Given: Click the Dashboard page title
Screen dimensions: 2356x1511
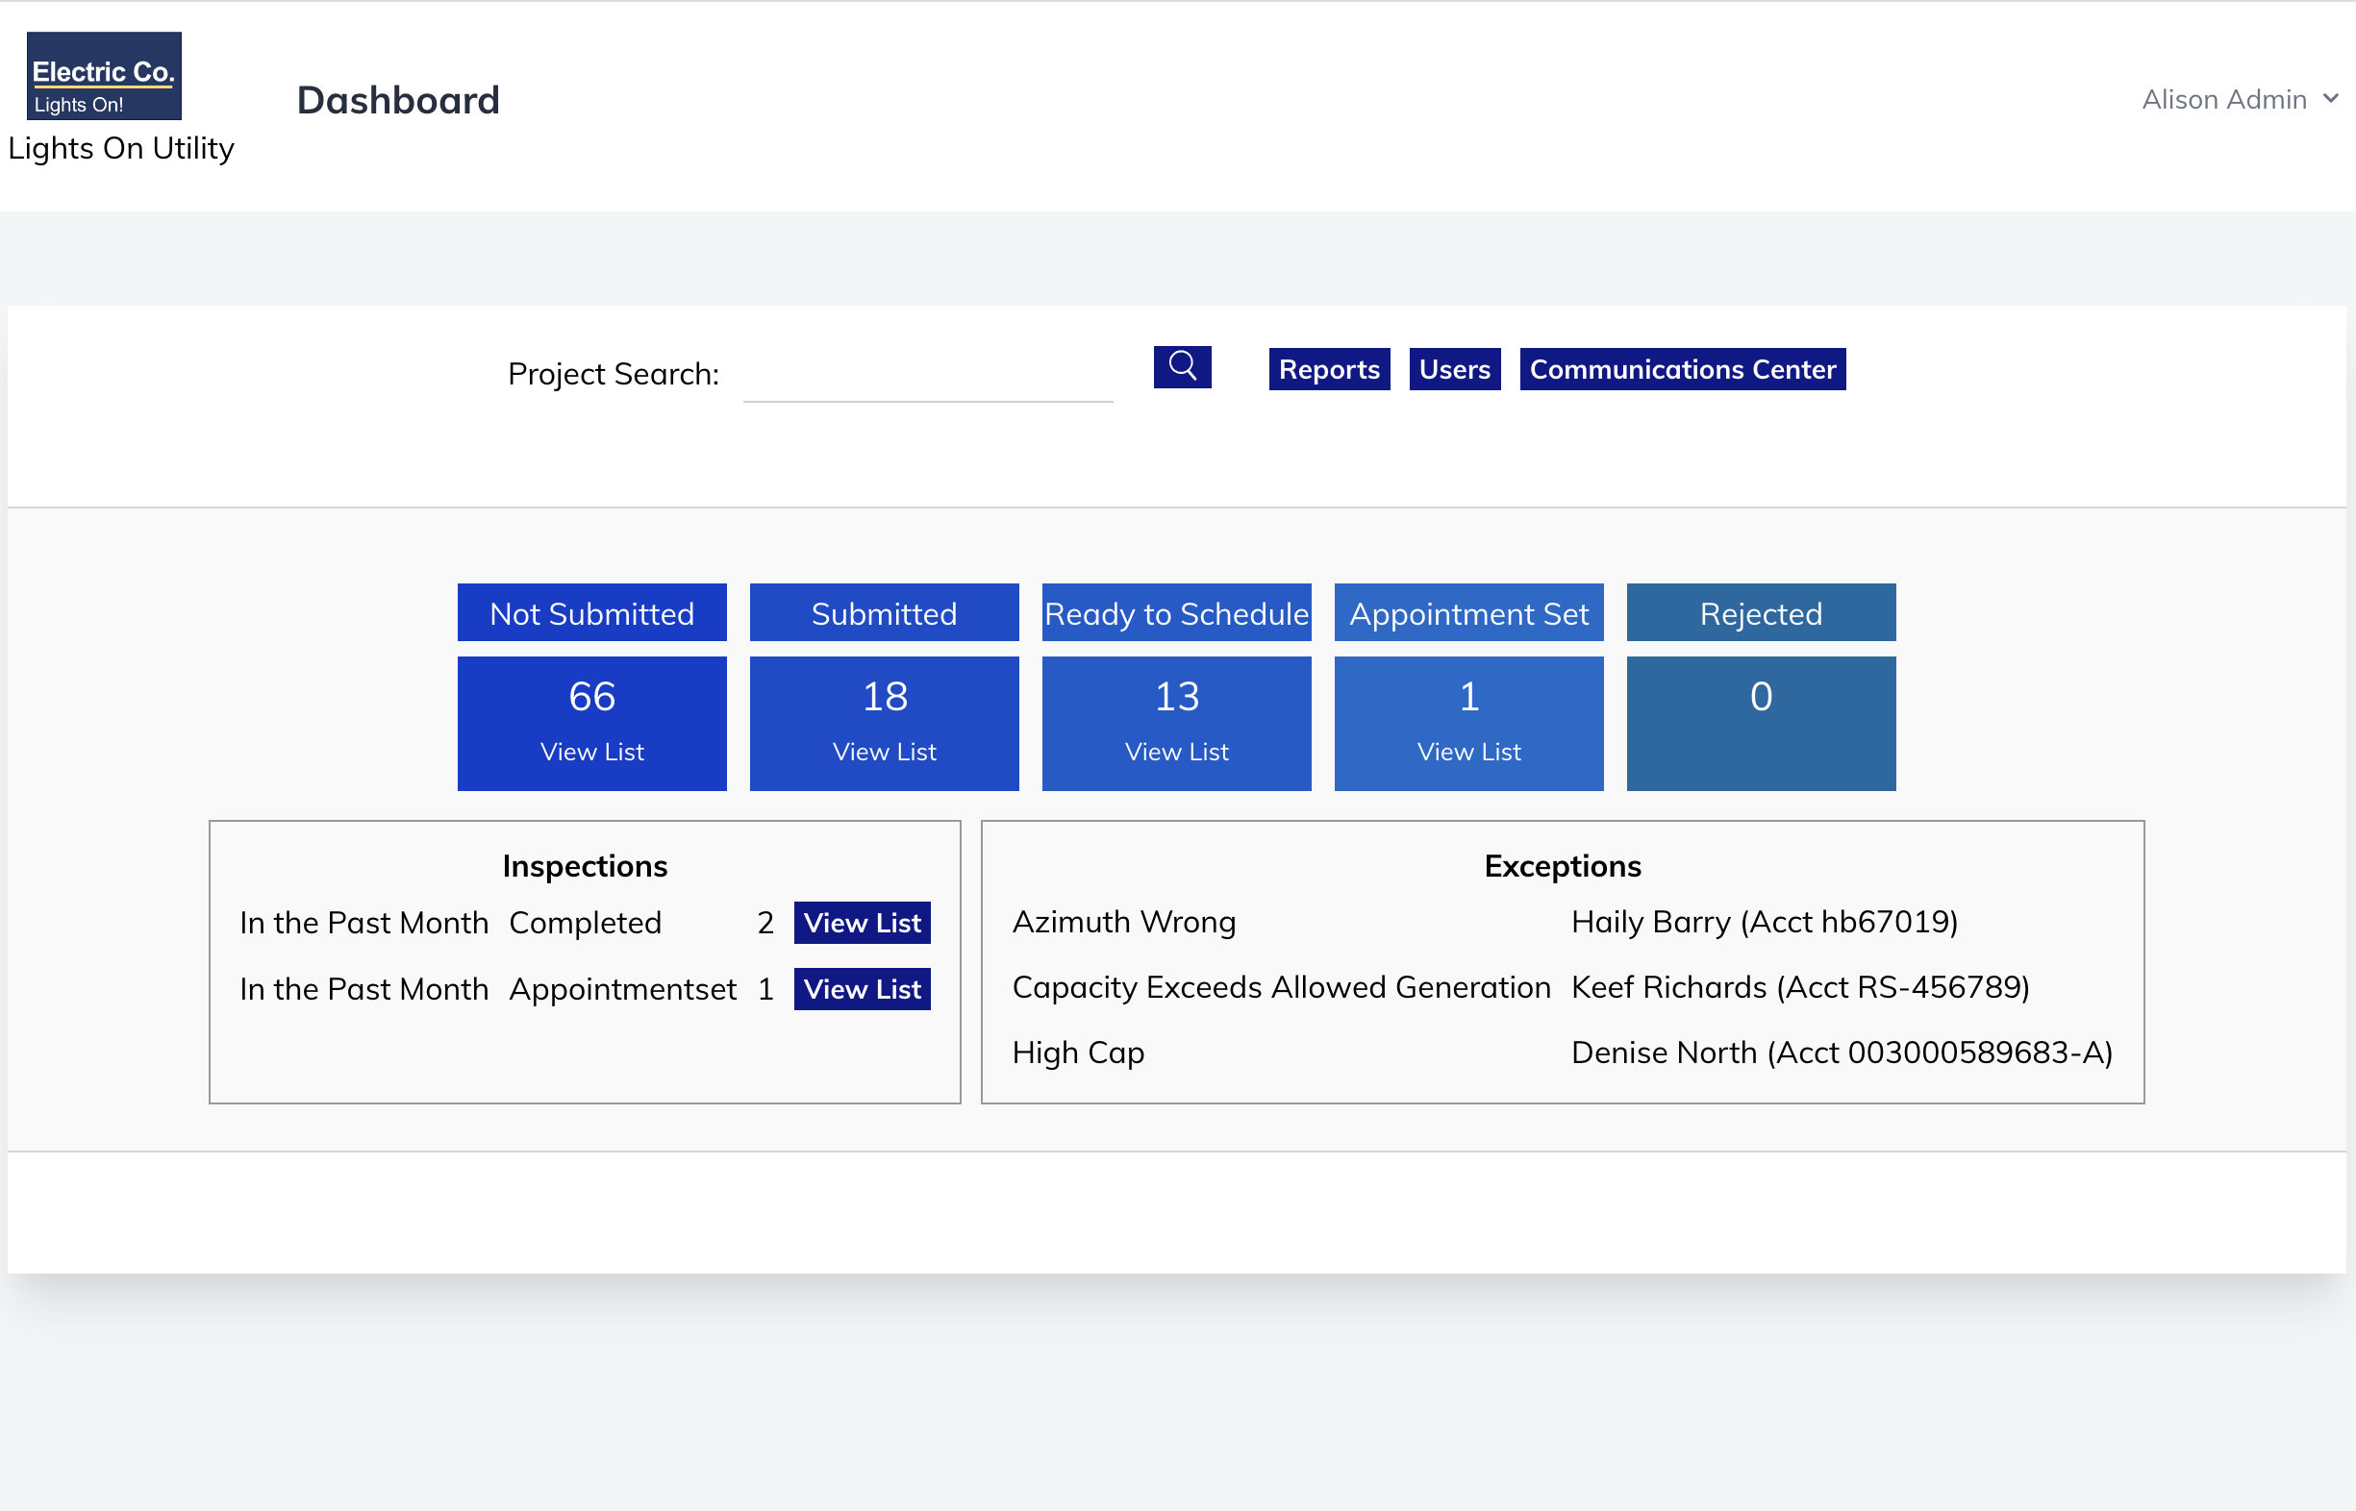Looking at the screenshot, I should coord(398,100).
